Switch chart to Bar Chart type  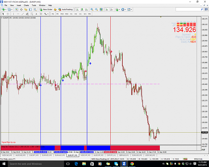coord(77,9)
